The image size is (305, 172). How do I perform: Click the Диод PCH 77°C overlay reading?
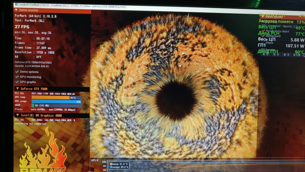tap(281, 34)
